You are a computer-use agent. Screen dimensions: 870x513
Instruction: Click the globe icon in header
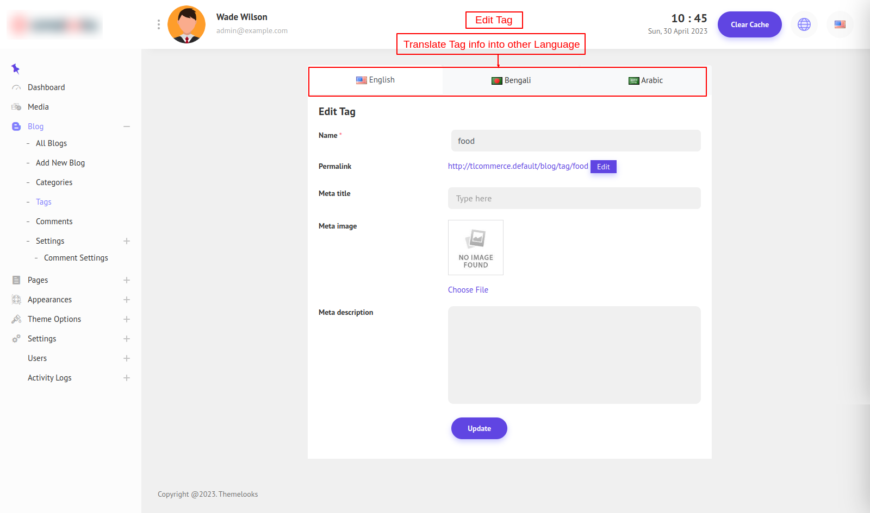pyautogui.click(x=804, y=24)
